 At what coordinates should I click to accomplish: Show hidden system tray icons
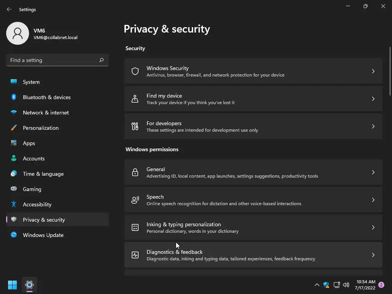tap(317, 285)
